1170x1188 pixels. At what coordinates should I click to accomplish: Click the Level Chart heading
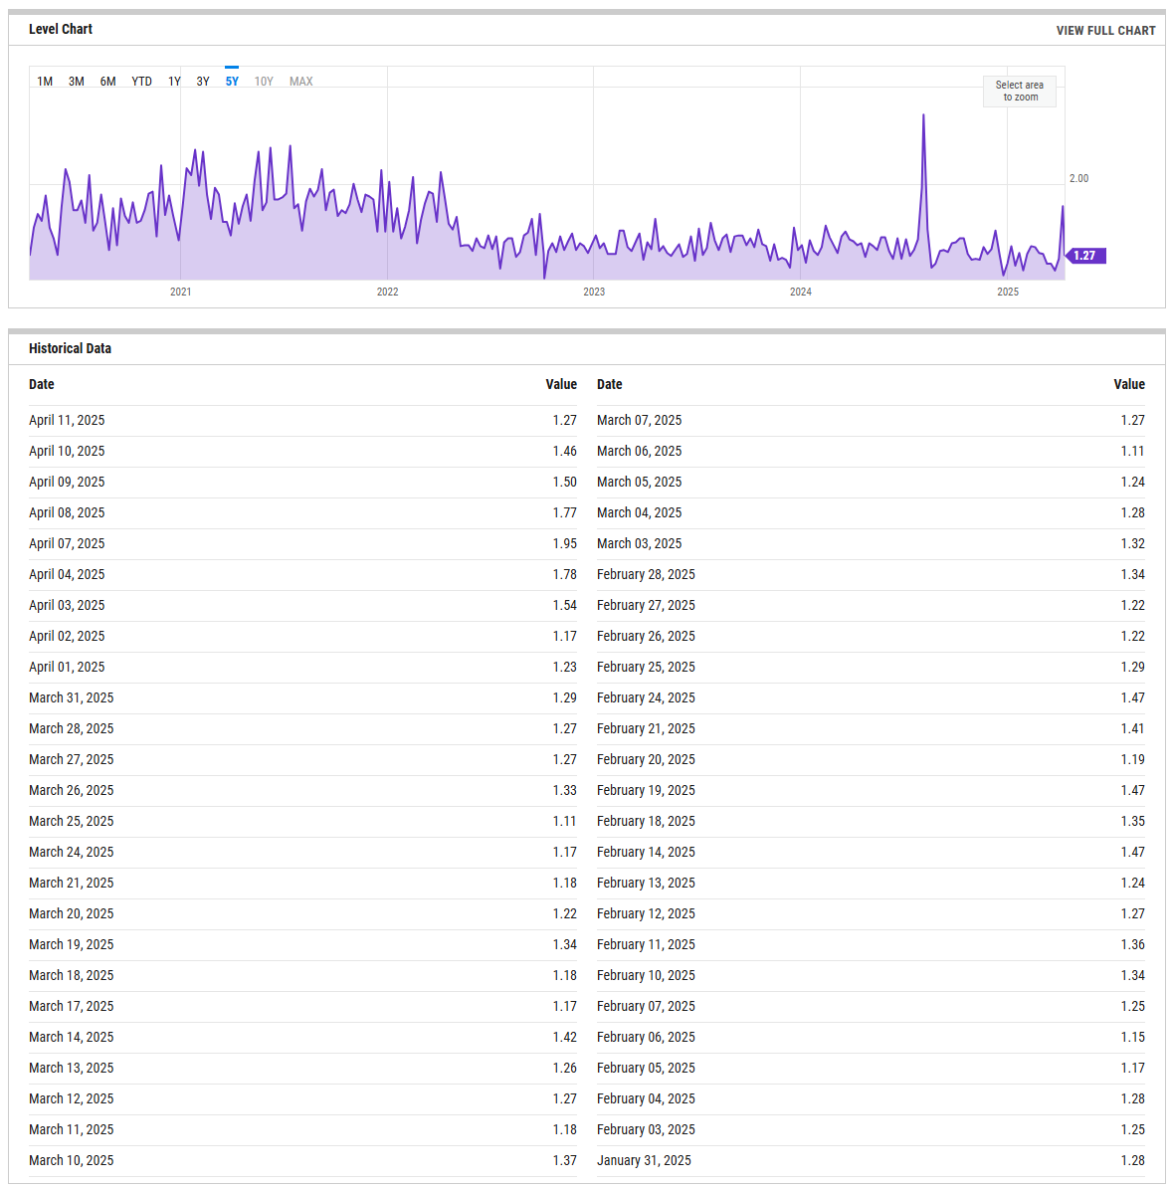click(x=61, y=29)
